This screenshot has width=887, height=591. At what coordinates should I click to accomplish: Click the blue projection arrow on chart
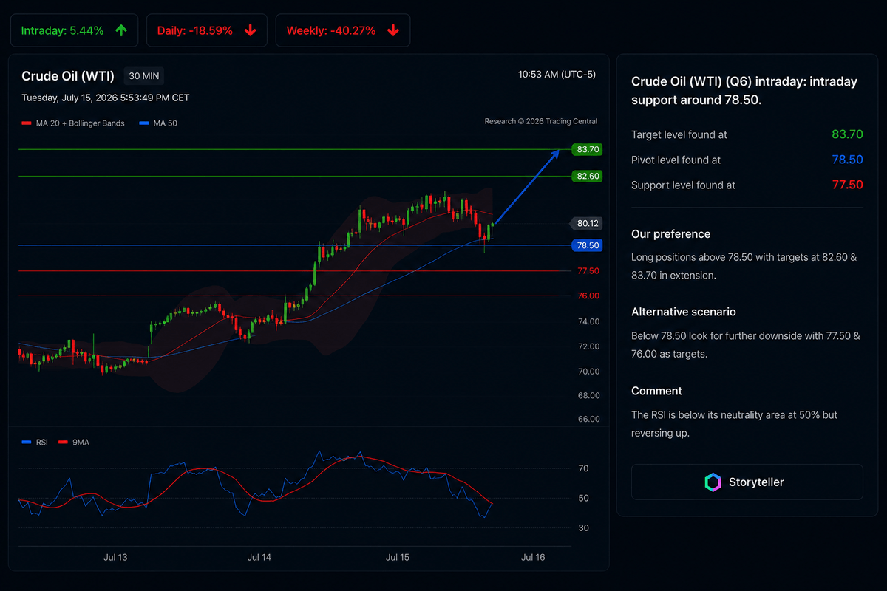tap(527, 186)
